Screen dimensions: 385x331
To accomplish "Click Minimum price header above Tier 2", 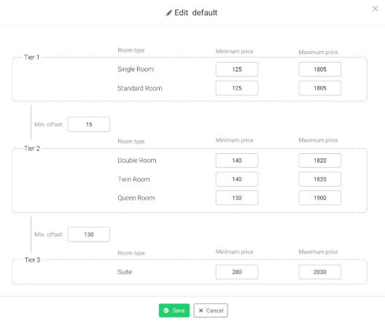I will click(x=234, y=140).
